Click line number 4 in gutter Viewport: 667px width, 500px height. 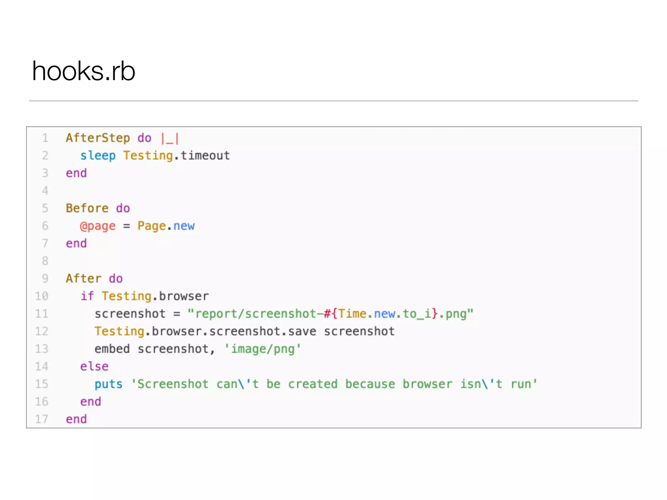(45, 191)
